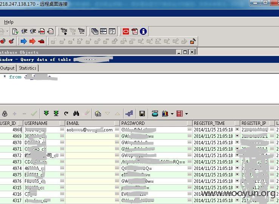Switch to the Output tab

point(7,68)
